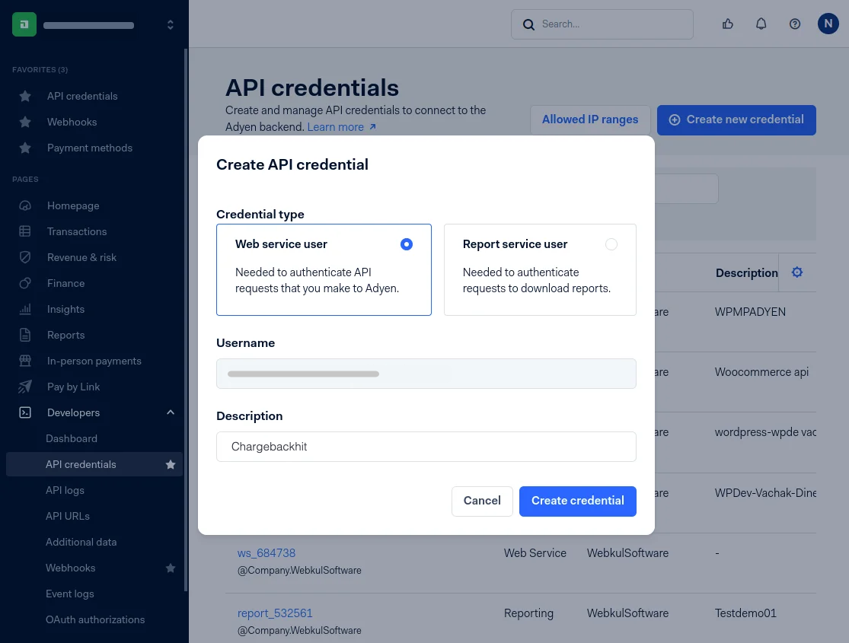Click the Adyen logo icon

pos(24,25)
